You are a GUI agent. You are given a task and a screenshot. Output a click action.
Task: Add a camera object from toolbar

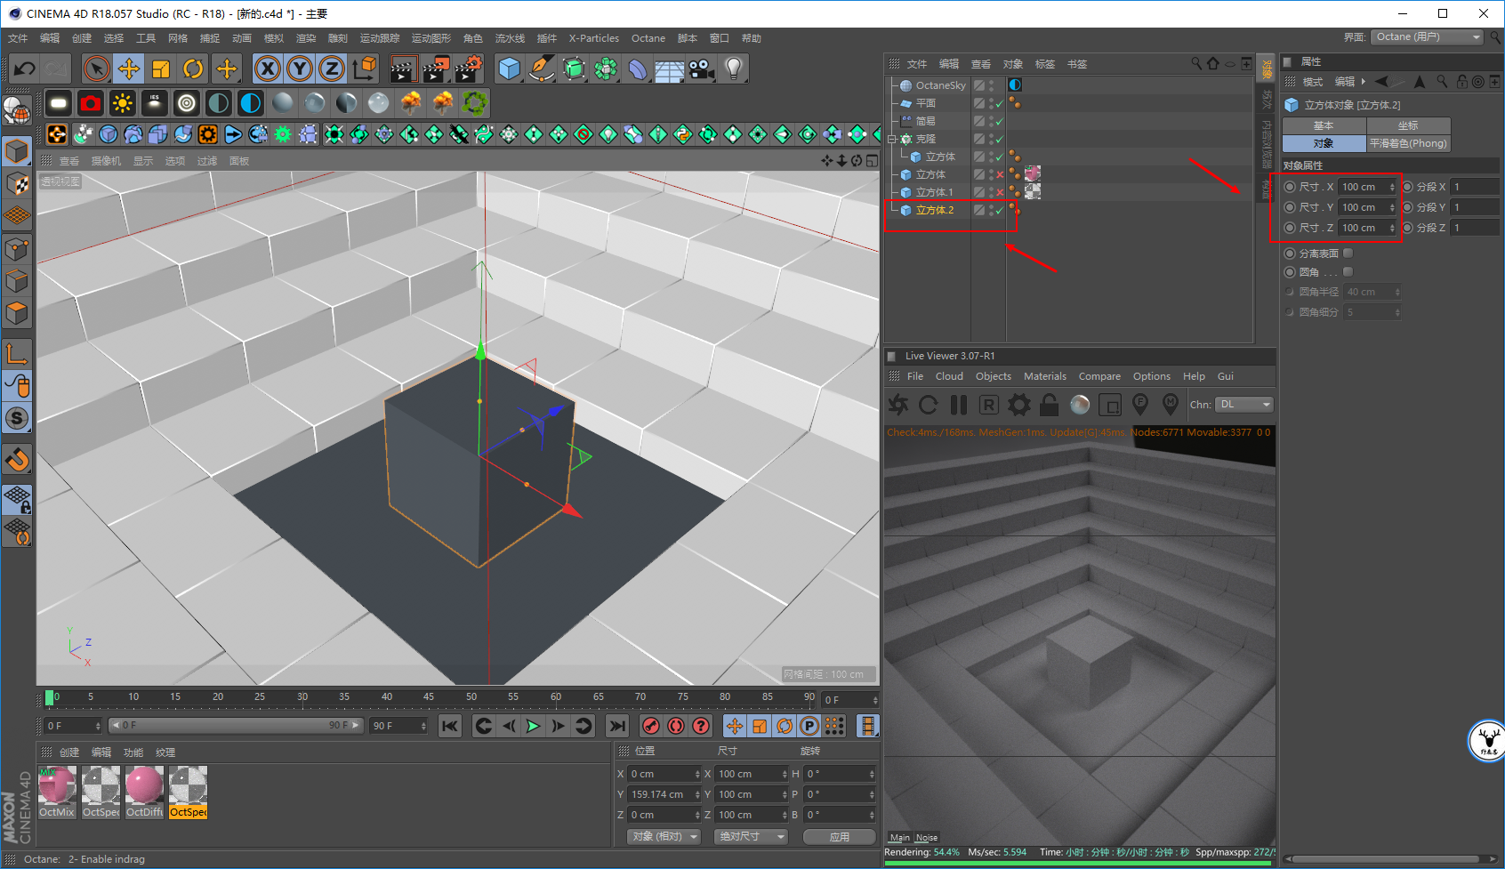(x=701, y=68)
